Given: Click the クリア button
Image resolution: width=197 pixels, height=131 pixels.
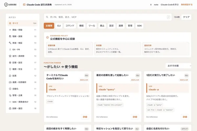Looking at the screenshot, I should point(186,17).
